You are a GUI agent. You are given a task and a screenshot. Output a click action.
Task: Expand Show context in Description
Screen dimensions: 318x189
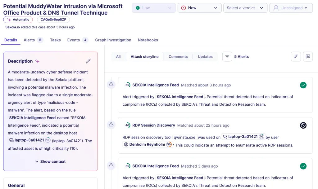51,161
